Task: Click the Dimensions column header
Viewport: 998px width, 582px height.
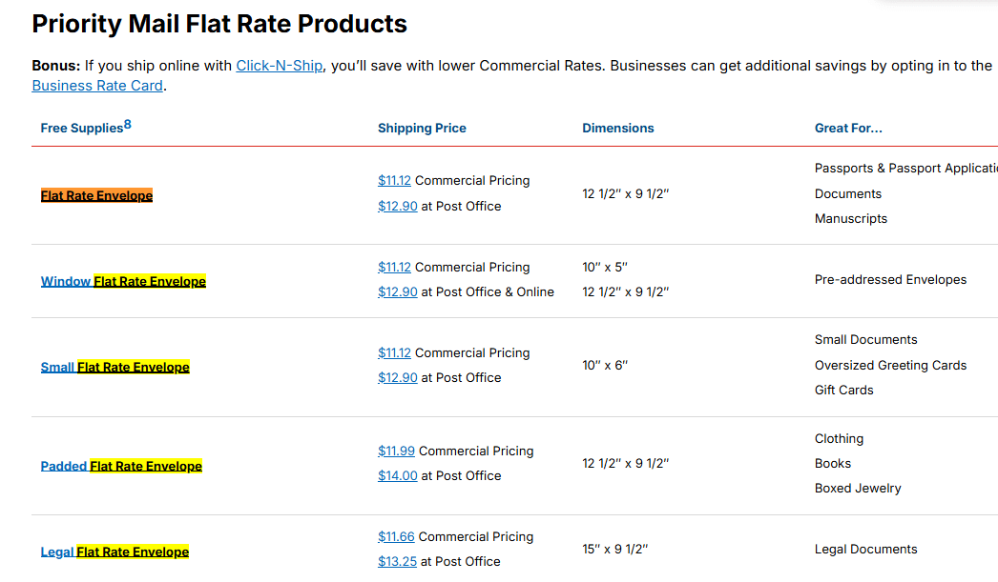Action: click(618, 129)
